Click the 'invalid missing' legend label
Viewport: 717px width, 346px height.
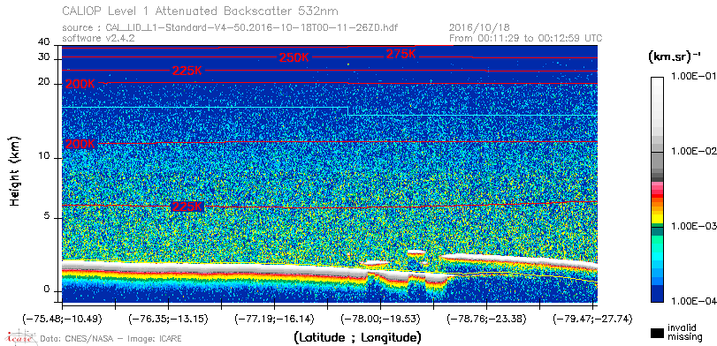684,332
